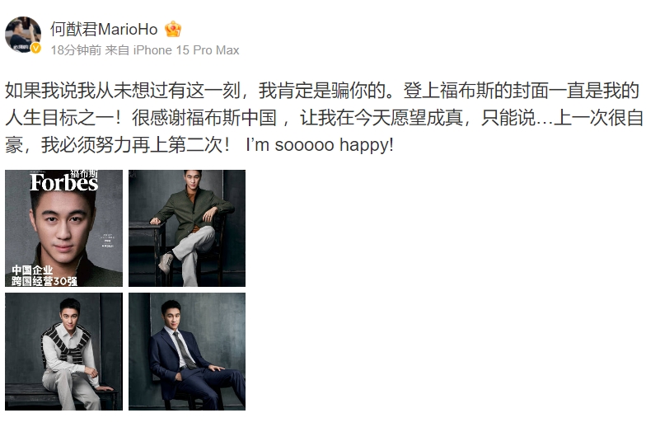660x427 pixels.
Task: Open the 何猷君MarioHo profile name link
Action: 104,29
